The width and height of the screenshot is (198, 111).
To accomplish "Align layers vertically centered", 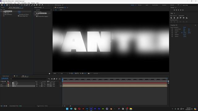I will click(183, 18).
